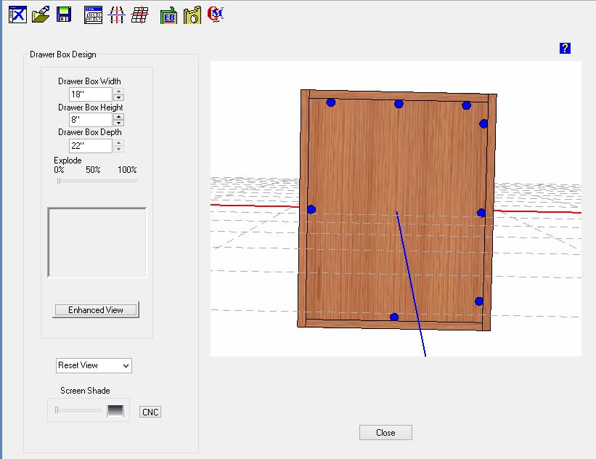Viewport: 596px width, 459px height.
Task: Click the yellow hardware plate icon
Action: [192, 15]
